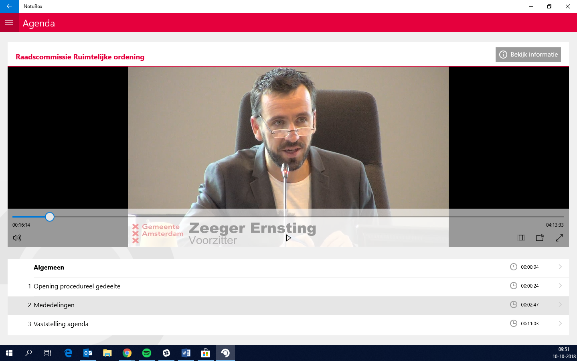Click the Bekijk informatie button
The width and height of the screenshot is (577, 361).
528,55
